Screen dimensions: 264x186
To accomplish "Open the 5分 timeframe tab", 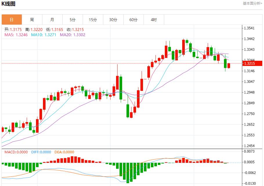I will 73,20.
